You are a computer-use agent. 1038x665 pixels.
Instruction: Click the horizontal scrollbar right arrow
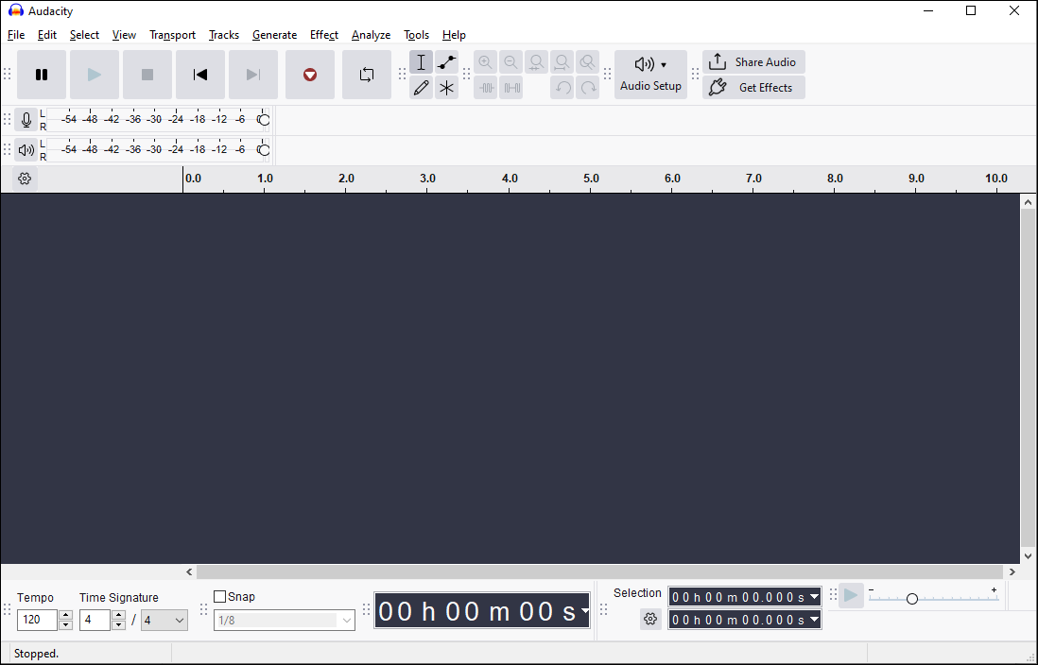tap(1012, 571)
